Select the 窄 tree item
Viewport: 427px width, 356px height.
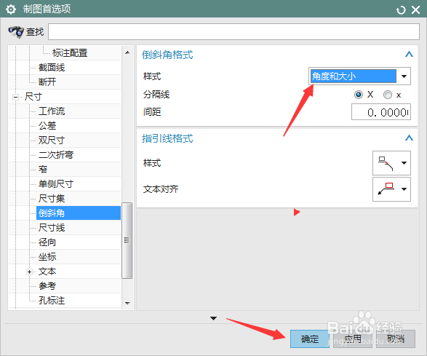coord(43,170)
